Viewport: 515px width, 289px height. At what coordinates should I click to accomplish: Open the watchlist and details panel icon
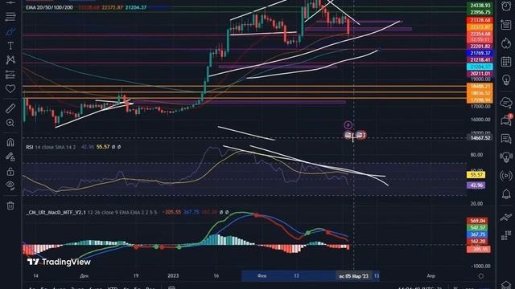tap(506, 25)
